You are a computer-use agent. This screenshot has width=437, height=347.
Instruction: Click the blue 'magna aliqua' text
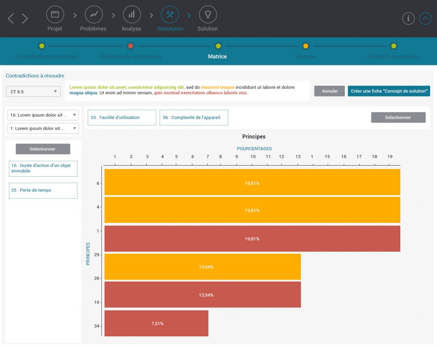pos(83,93)
